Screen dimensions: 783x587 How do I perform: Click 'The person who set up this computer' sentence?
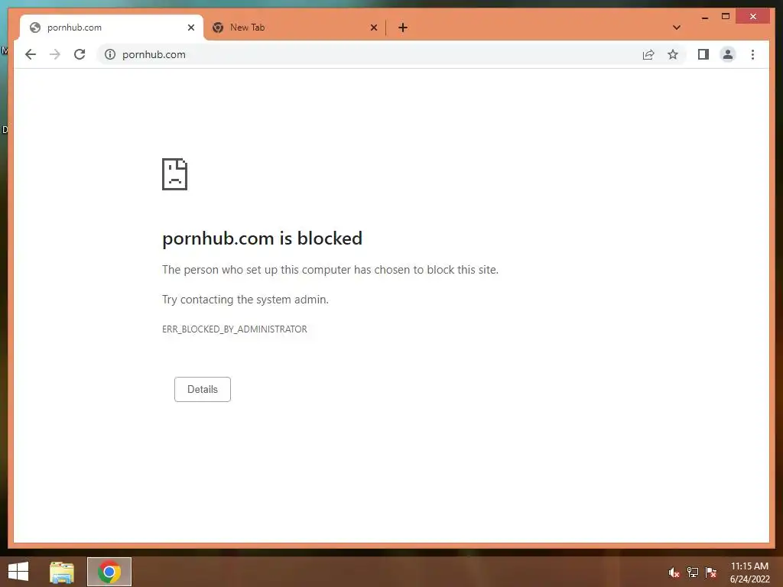(330, 270)
